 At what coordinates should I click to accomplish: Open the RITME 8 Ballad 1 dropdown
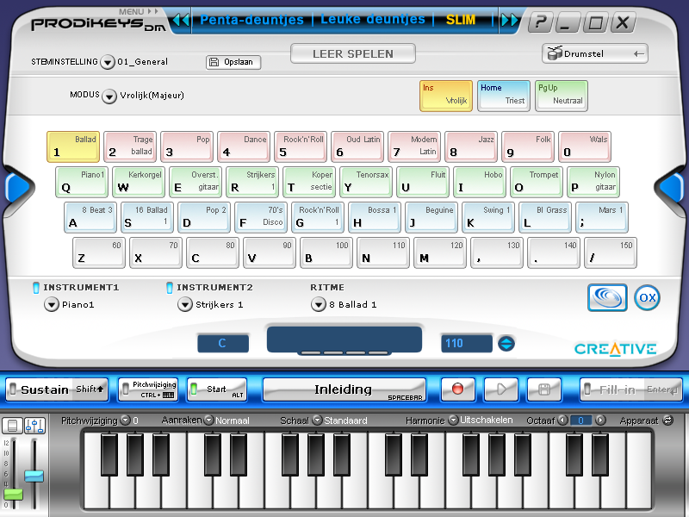point(319,304)
